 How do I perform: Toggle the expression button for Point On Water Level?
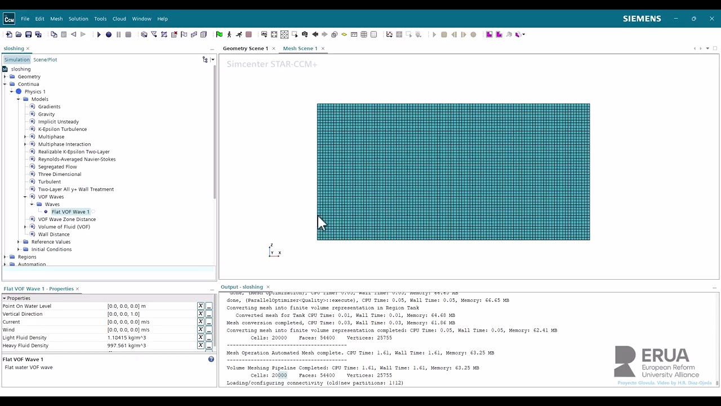[x=201, y=306]
